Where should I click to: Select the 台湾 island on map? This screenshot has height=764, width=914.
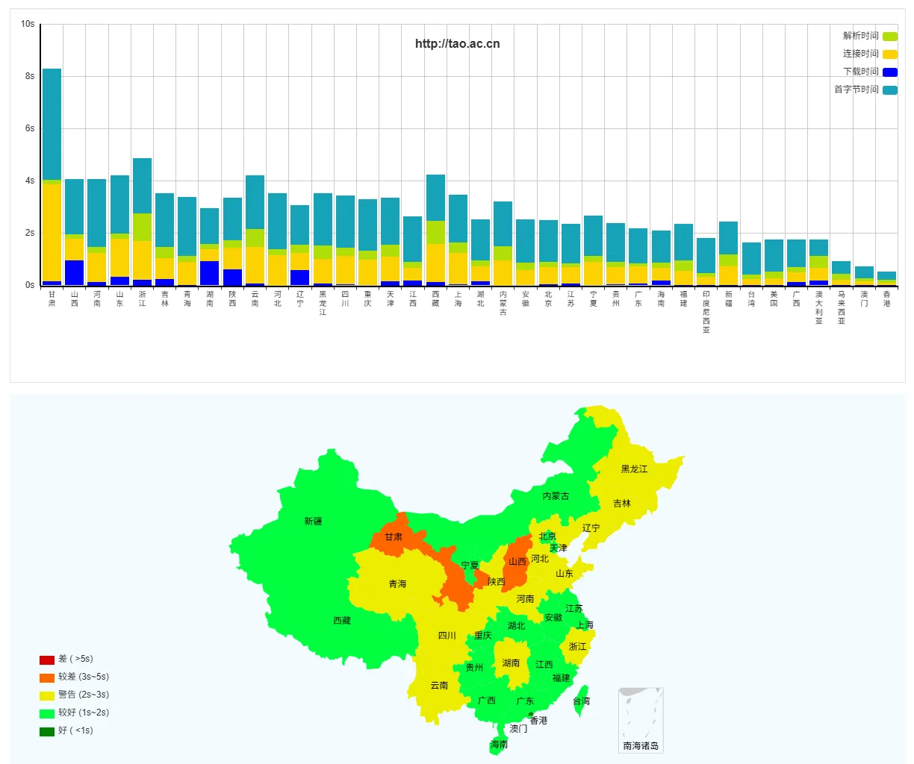(581, 701)
